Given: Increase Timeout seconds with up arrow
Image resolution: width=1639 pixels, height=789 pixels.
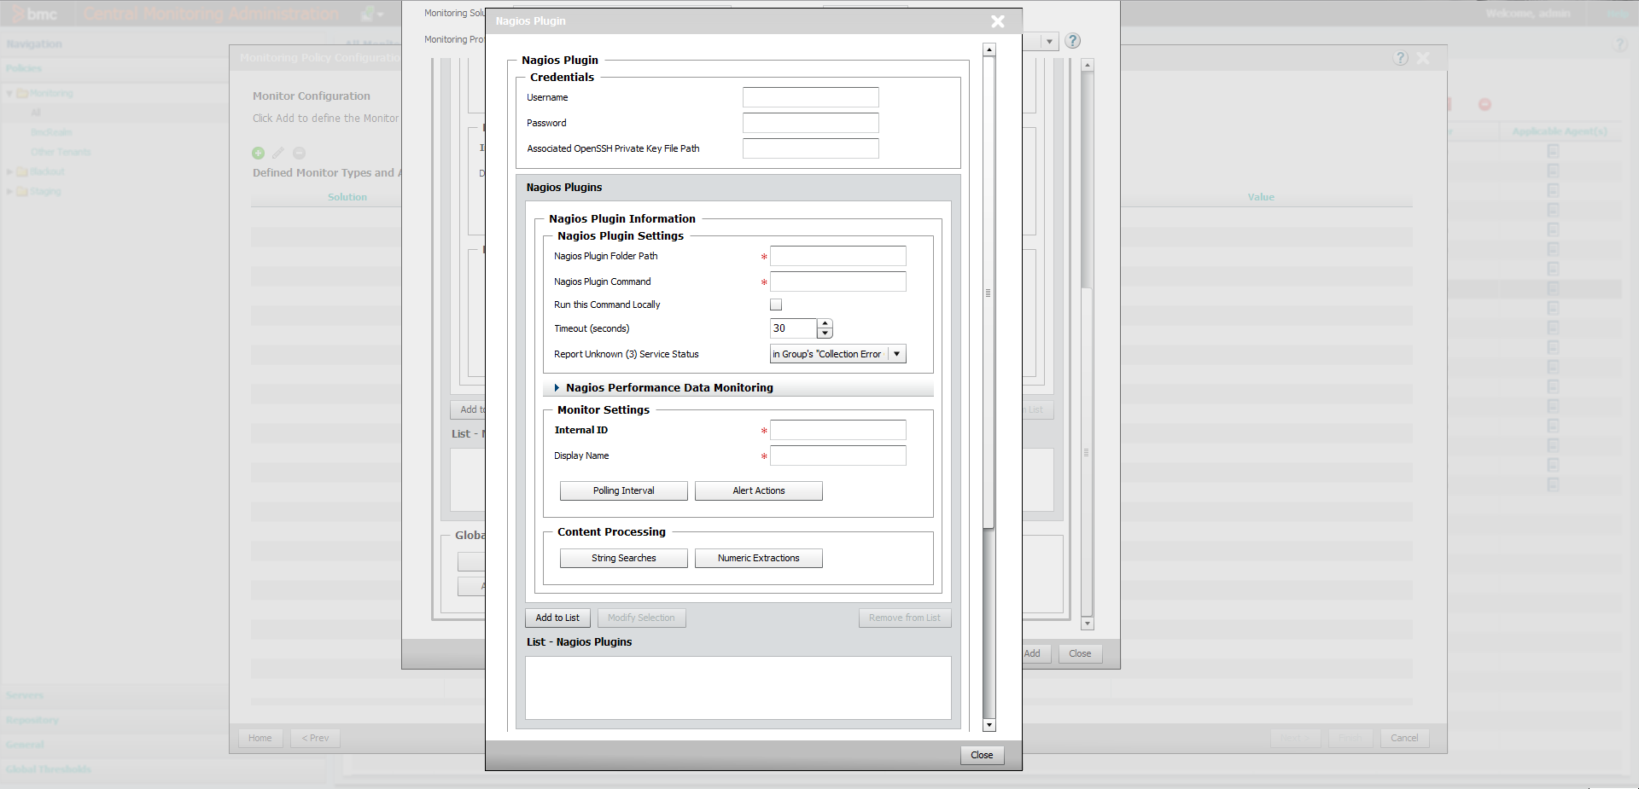Looking at the screenshot, I should pyautogui.click(x=825, y=323).
